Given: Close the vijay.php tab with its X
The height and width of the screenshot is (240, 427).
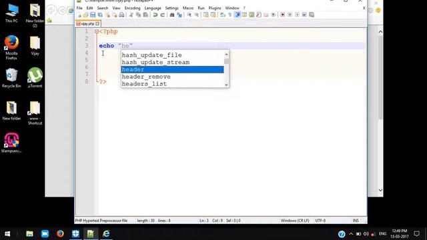Looking at the screenshot, I should (97, 24).
